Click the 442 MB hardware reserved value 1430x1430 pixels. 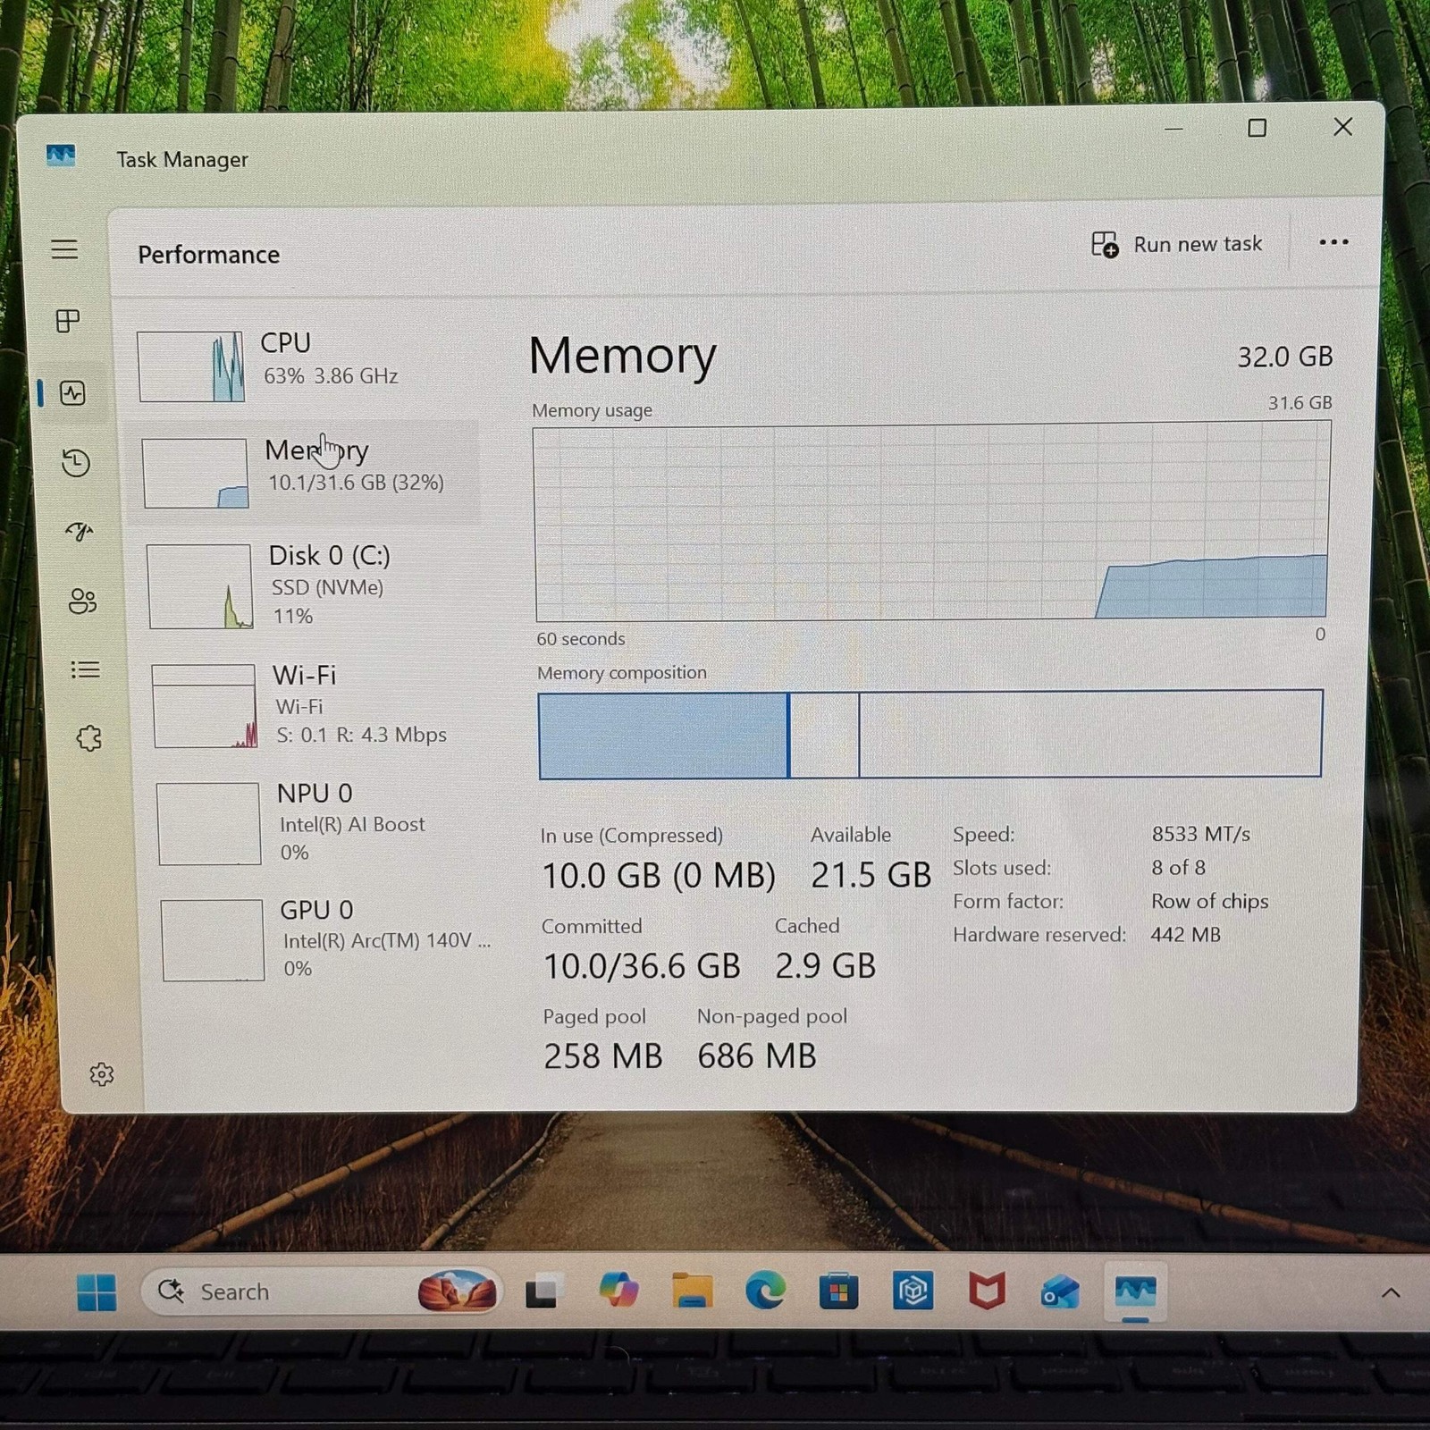pos(1185,935)
